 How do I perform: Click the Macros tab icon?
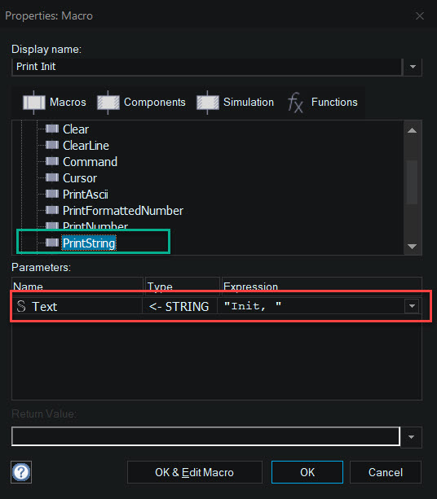33,103
